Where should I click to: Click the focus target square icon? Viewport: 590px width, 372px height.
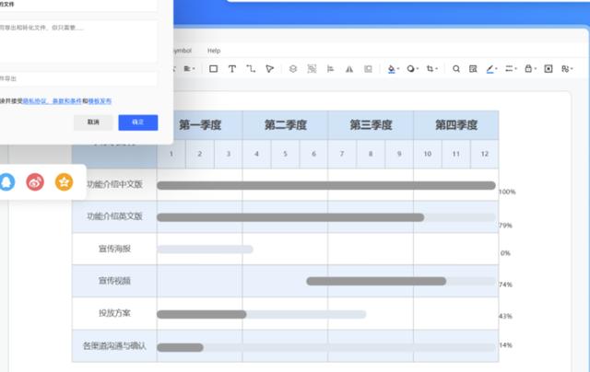[549, 69]
